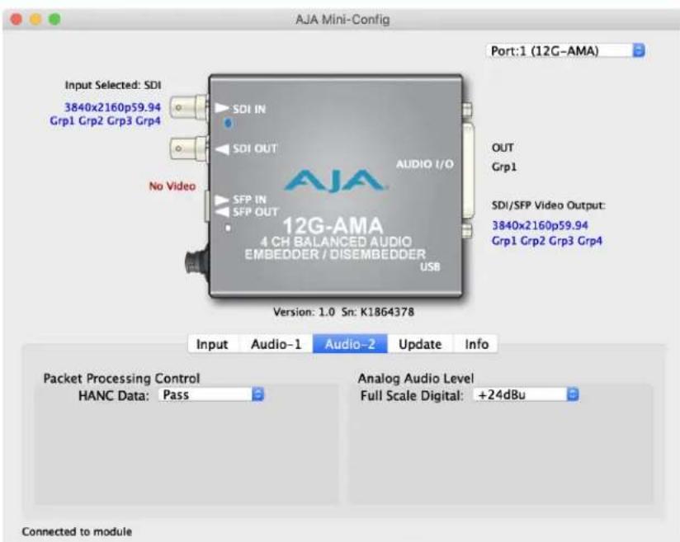Switch to the Input tab

(x=212, y=344)
